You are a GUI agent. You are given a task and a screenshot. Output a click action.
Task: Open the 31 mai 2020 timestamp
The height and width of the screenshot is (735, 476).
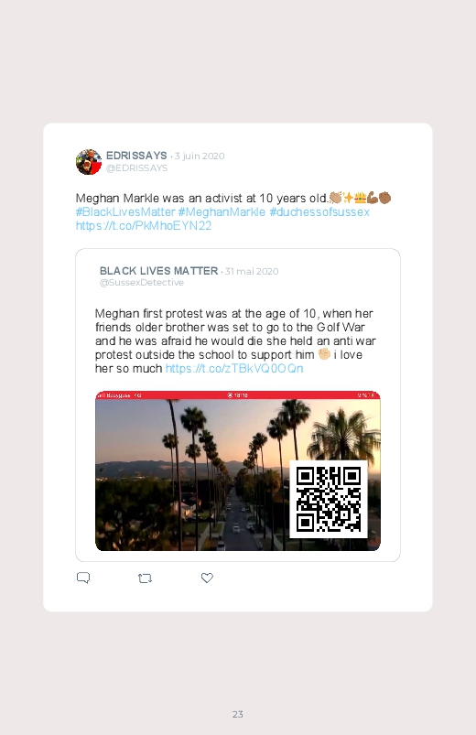click(252, 271)
